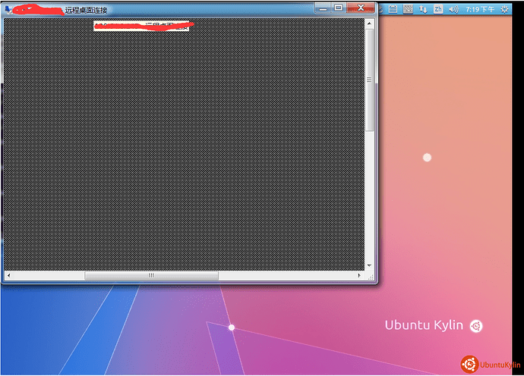Click the horizontal scrollbar left arrow

pos(8,275)
